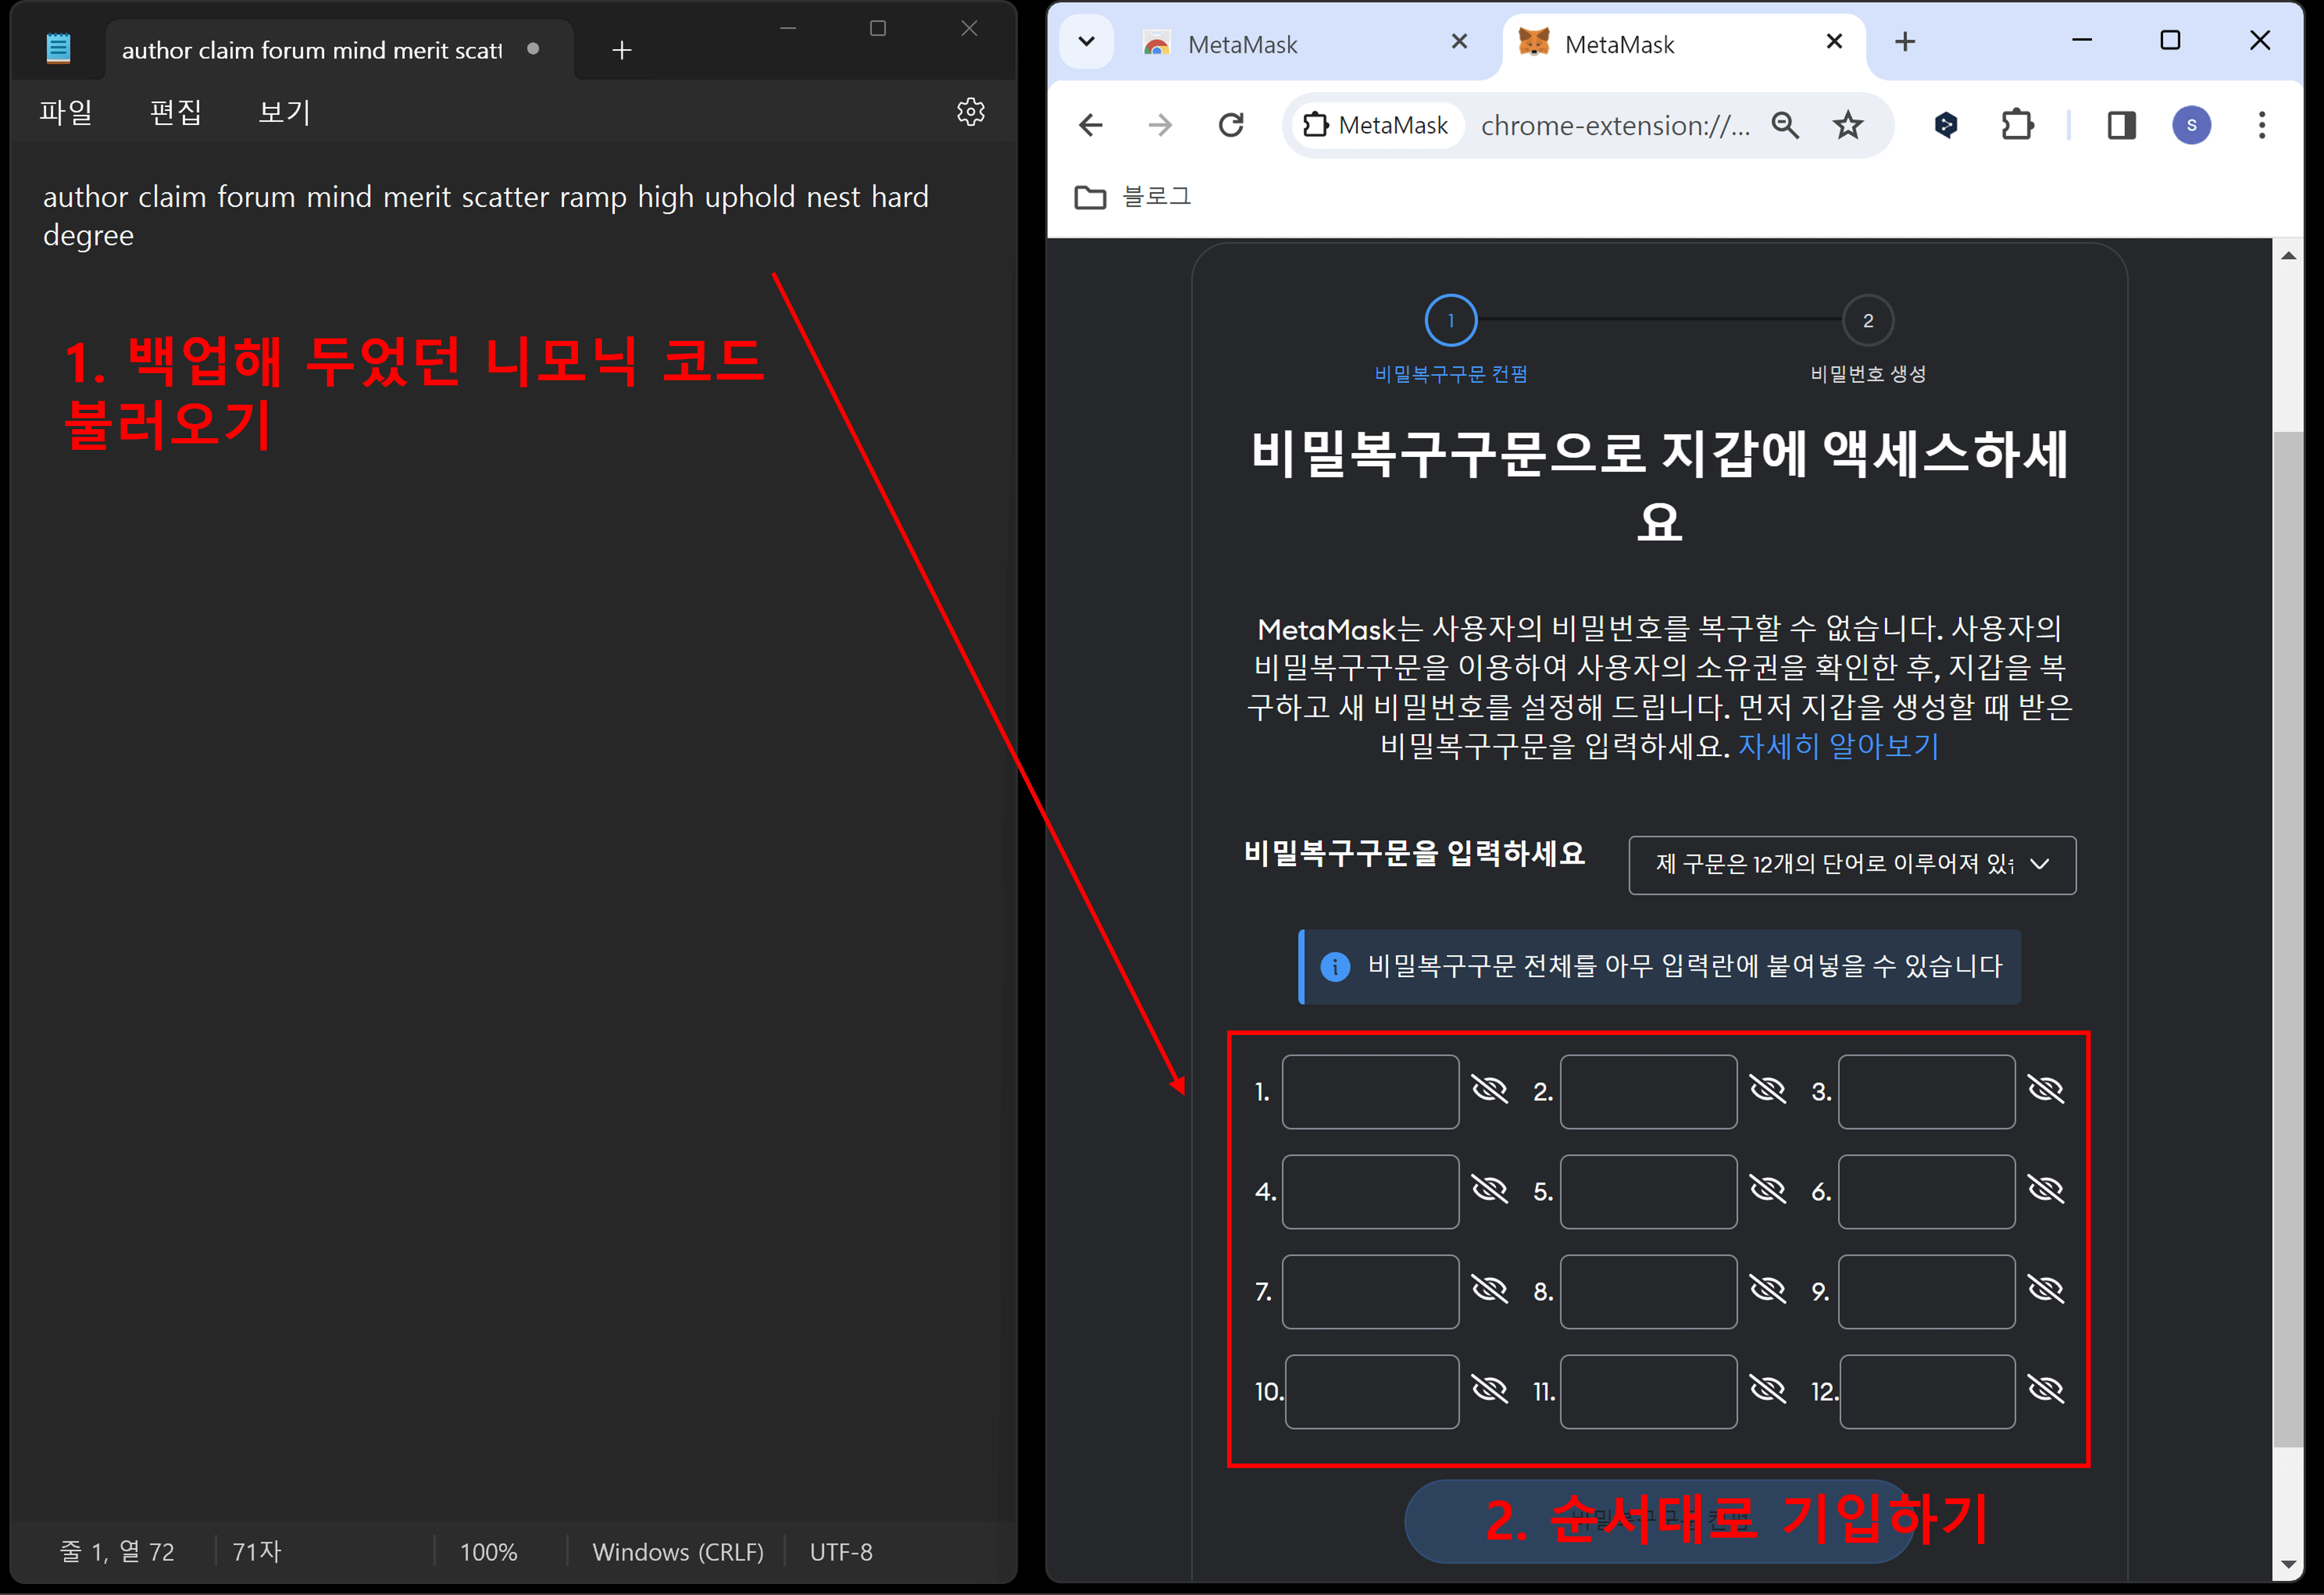Click the first recovery phrase input field
2324x1595 pixels.
click(1370, 1091)
